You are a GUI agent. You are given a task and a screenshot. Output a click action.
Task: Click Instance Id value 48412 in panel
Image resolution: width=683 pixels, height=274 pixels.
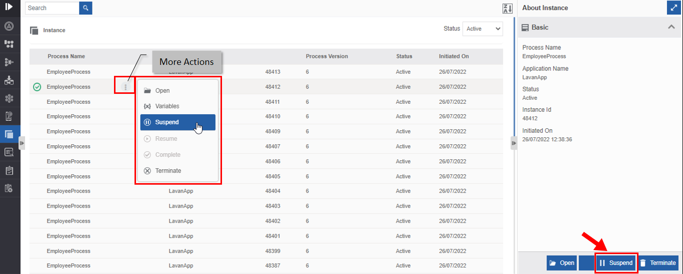coord(530,118)
